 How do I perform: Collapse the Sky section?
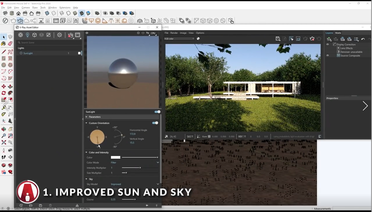[86, 179]
